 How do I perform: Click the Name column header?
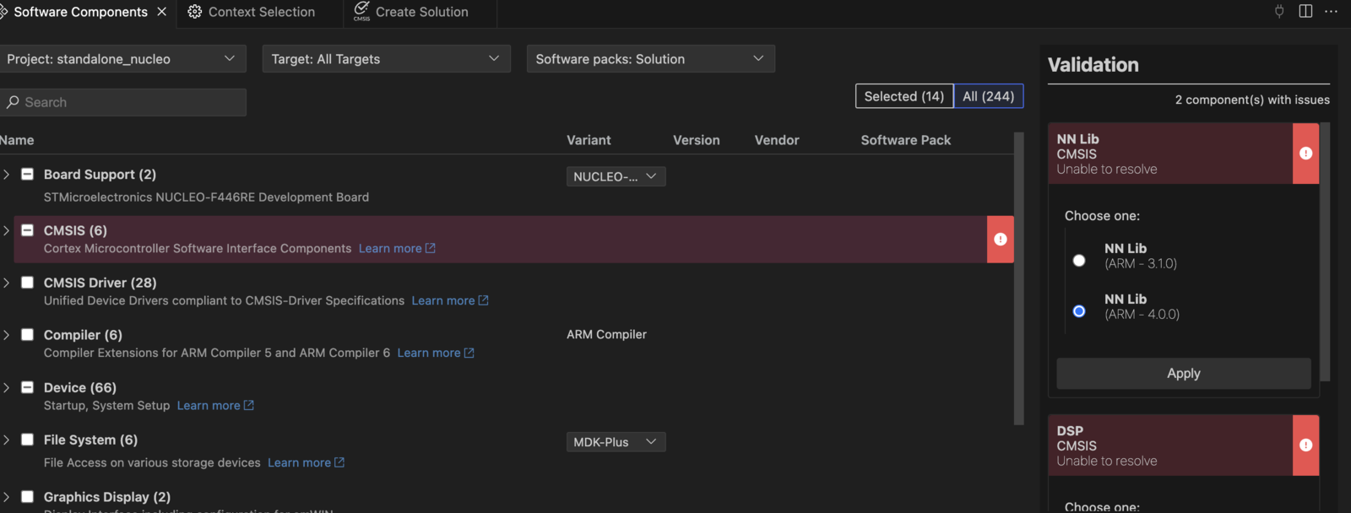point(17,140)
